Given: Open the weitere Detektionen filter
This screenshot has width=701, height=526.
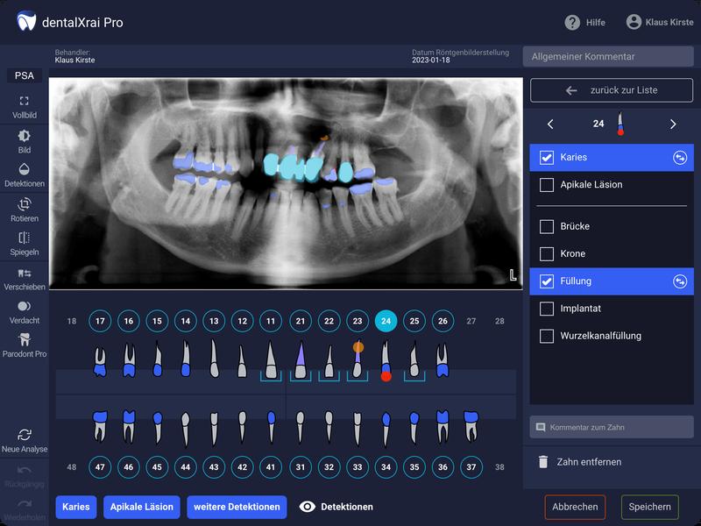Looking at the screenshot, I should coord(237,507).
